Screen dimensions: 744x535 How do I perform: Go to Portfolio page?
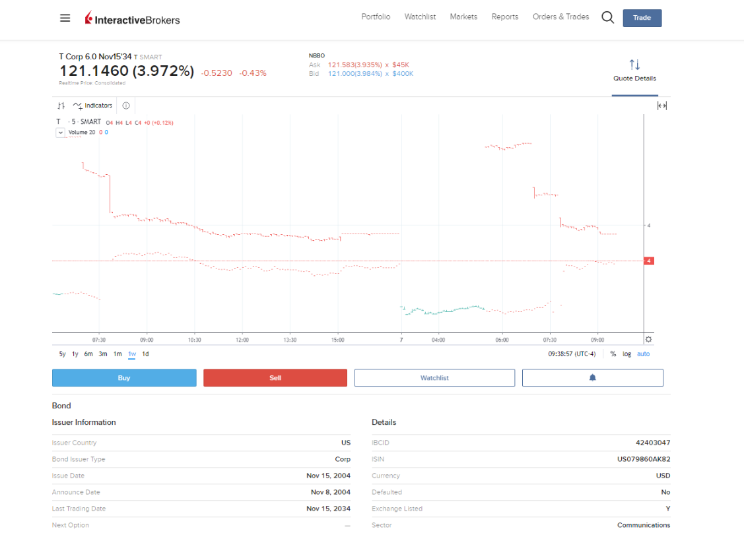pos(376,16)
